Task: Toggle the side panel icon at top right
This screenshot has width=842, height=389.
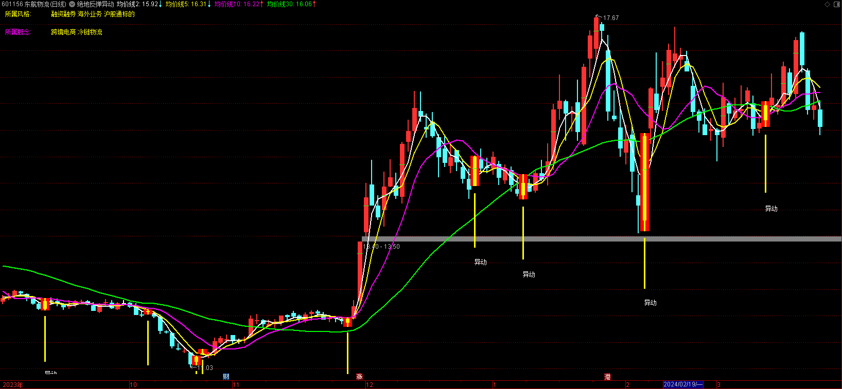Action: [x=837, y=4]
